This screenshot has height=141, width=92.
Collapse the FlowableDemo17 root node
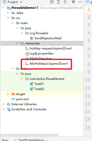(x=3, y=8)
